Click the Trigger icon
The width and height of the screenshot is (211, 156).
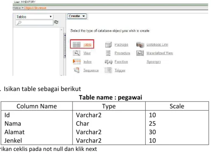coord(108,70)
